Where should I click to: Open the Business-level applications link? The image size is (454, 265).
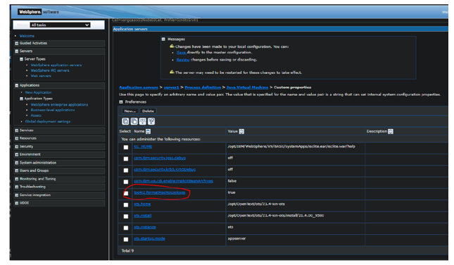click(53, 110)
